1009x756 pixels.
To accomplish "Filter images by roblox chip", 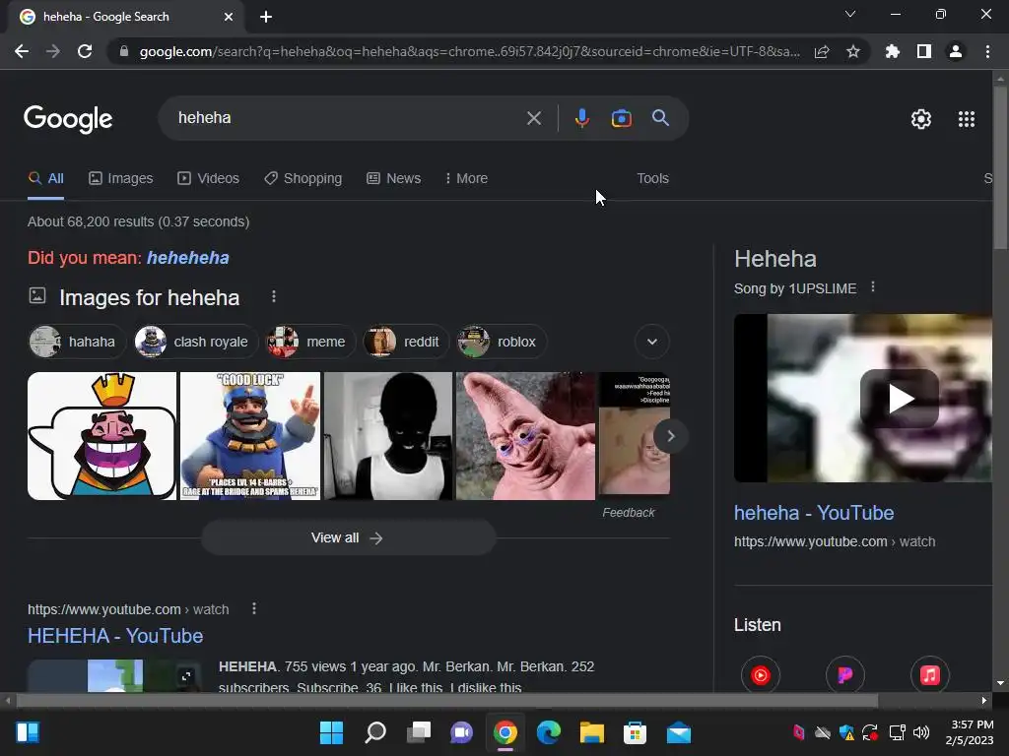I will [x=502, y=342].
